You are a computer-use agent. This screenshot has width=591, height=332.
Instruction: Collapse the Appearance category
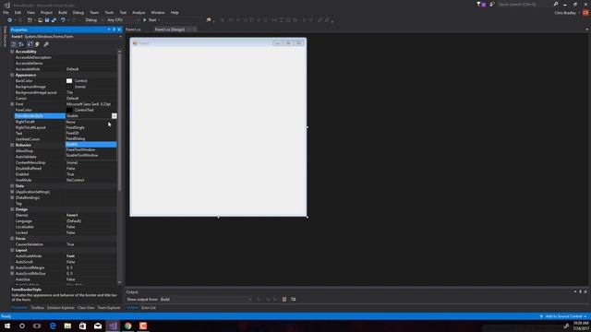coord(12,75)
